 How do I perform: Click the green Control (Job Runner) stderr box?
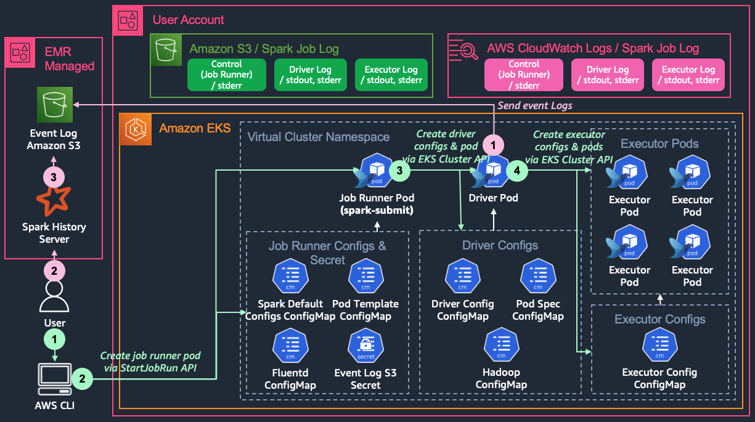[x=226, y=75]
